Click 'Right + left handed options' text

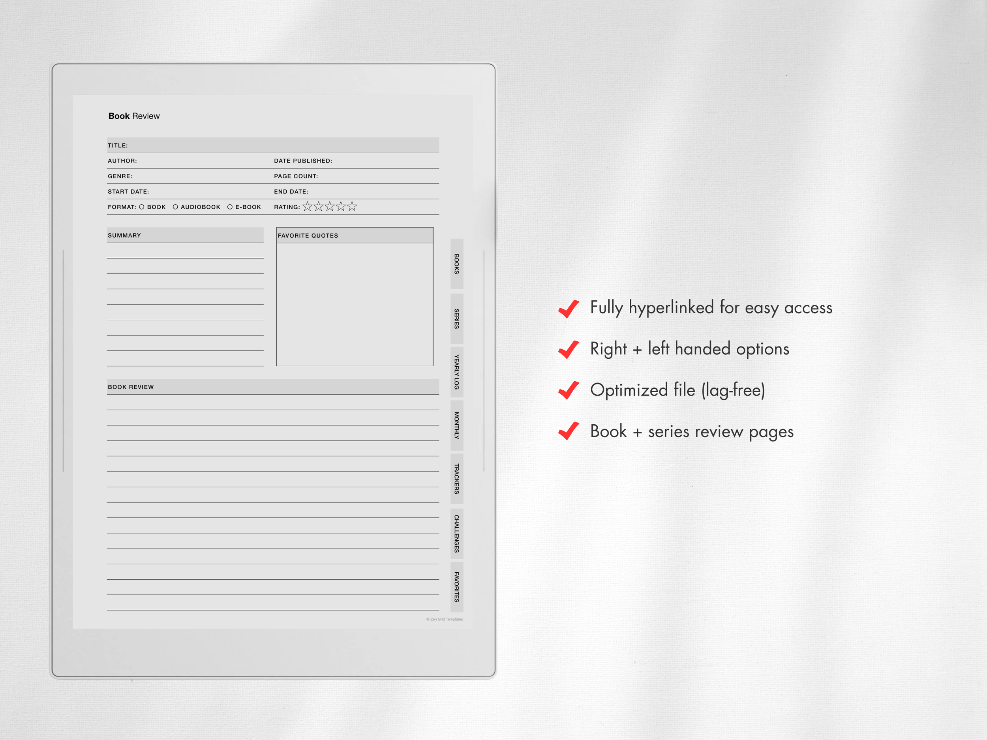click(690, 349)
